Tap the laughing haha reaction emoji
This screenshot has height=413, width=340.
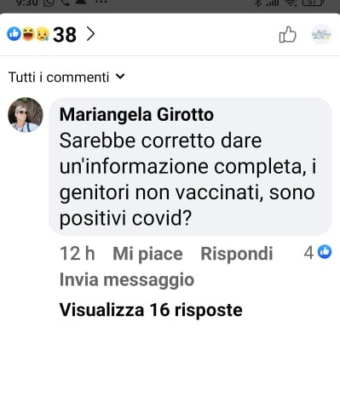click(28, 34)
